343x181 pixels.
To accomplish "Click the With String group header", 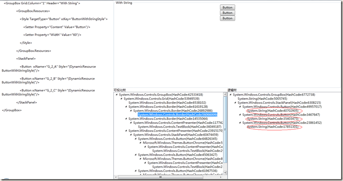I will (x=124, y=3).
